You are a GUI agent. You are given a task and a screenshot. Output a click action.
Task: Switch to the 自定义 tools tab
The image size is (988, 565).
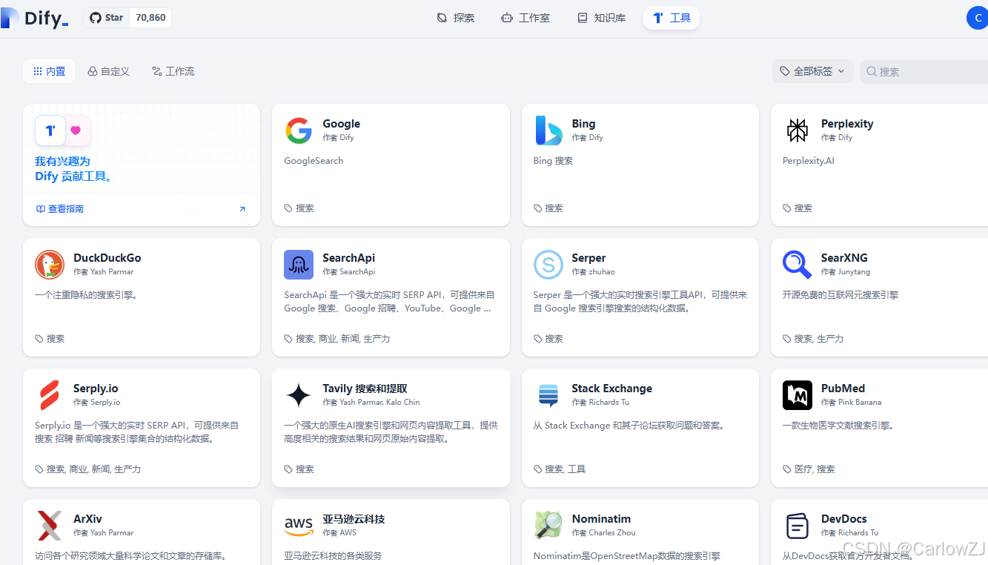coord(108,71)
